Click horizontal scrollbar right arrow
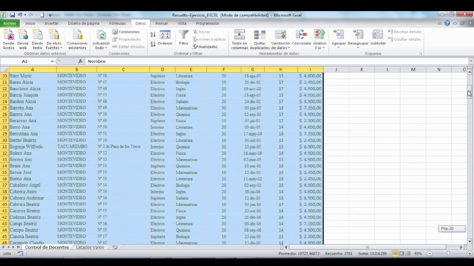Image resolution: width=474 pixels, height=266 pixels. point(461,248)
